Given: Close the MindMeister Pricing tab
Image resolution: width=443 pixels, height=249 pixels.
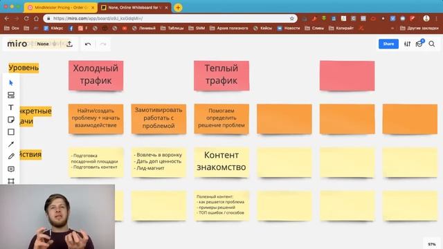Looking at the screenshot, I should (x=93, y=8).
